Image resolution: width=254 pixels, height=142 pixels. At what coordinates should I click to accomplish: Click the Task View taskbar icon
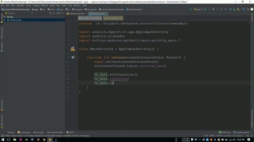pyautogui.click(x=9, y=140)
